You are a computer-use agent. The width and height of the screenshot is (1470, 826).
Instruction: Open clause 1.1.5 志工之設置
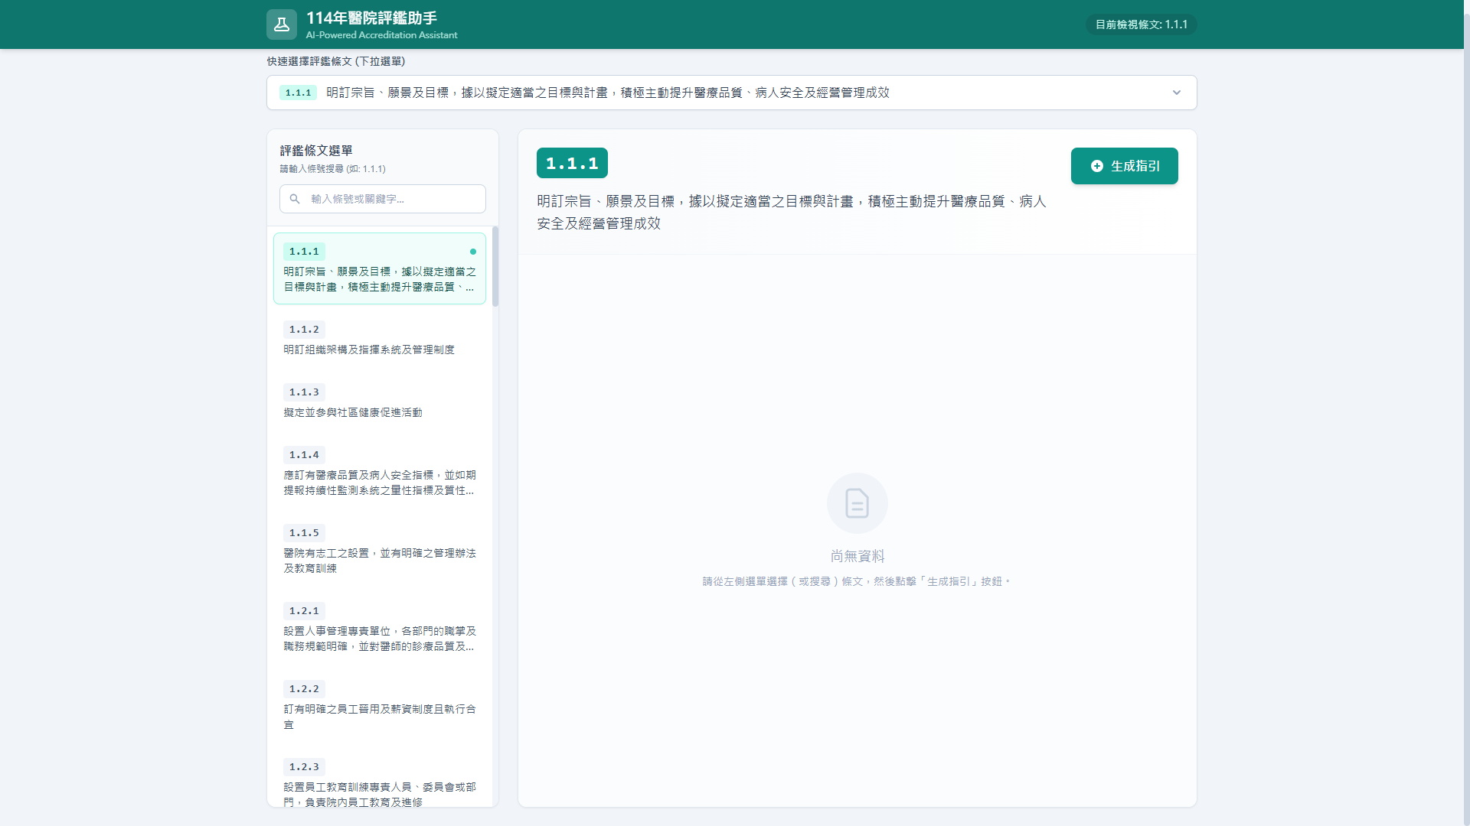(379, 551)
